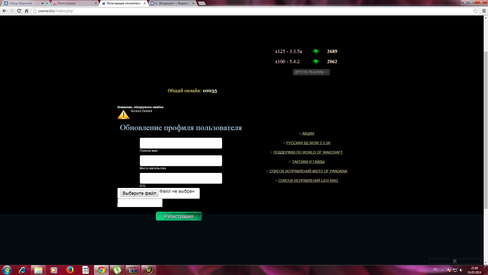Launch Firefox from taskbar
488x275 pixels.
click(x=70, y=270)
